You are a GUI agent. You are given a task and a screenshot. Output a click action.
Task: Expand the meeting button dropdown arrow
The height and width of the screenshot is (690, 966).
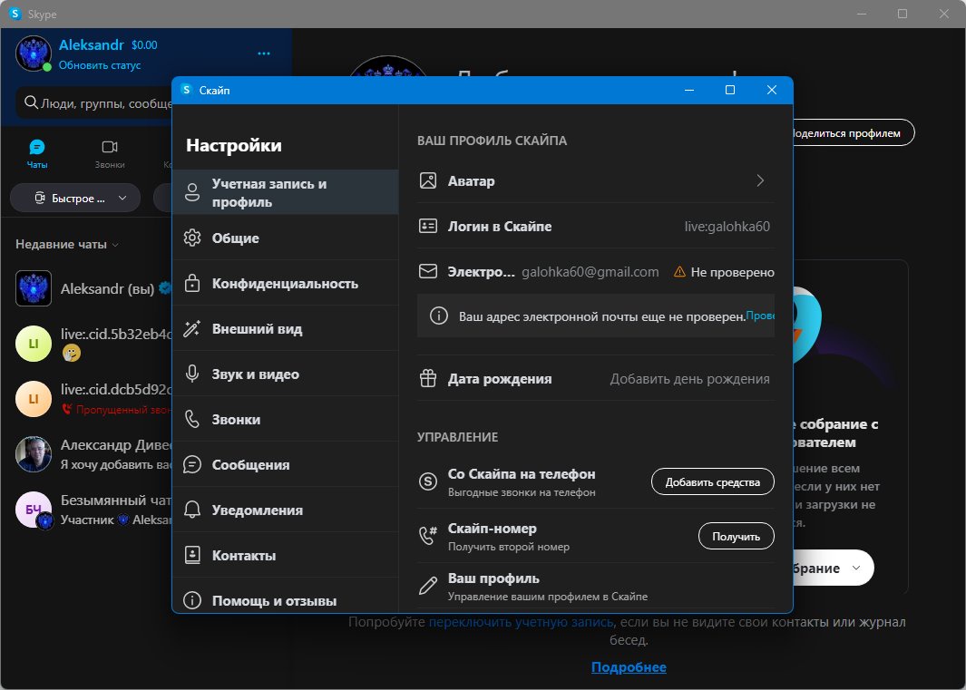856,568
